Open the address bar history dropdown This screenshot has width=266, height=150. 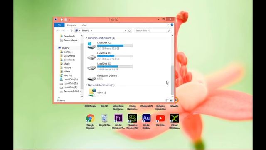[126, 30]
